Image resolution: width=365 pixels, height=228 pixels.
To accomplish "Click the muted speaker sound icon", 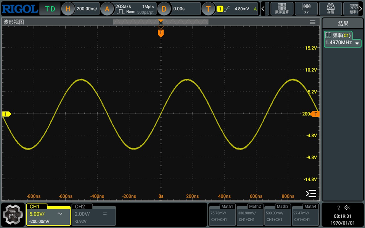I will [347, 207].
